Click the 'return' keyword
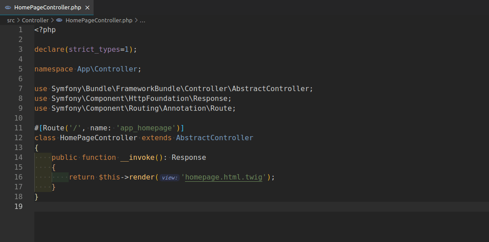489x242 pixels. click(82, 177)
